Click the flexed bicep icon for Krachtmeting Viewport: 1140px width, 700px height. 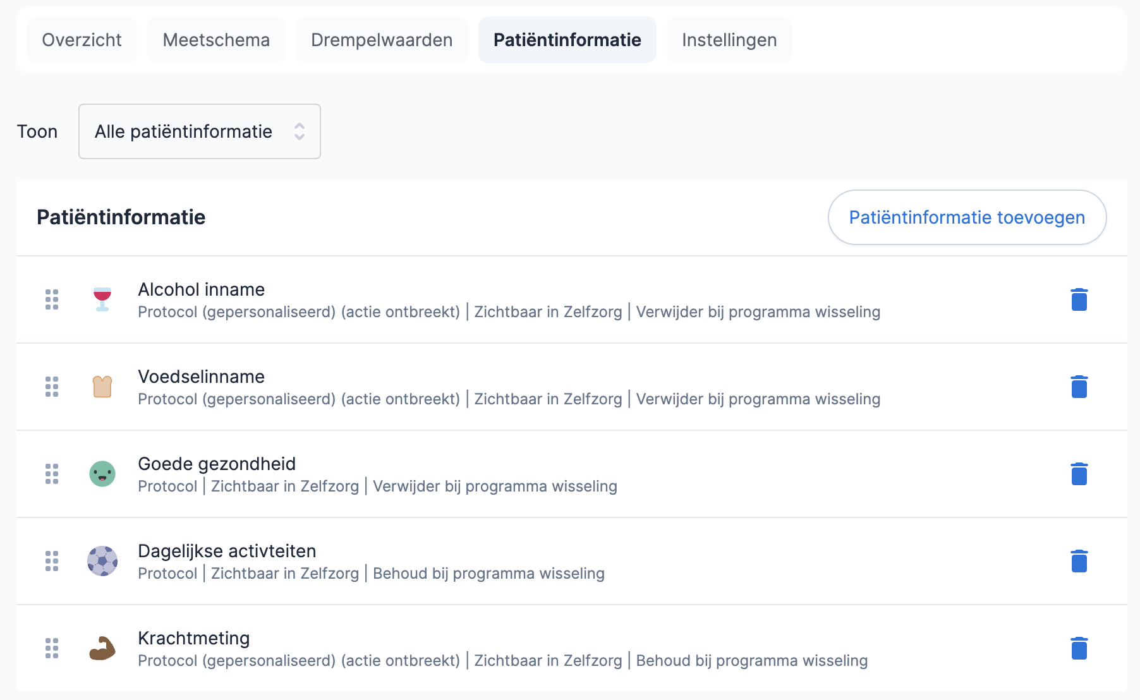coord(102,648)
